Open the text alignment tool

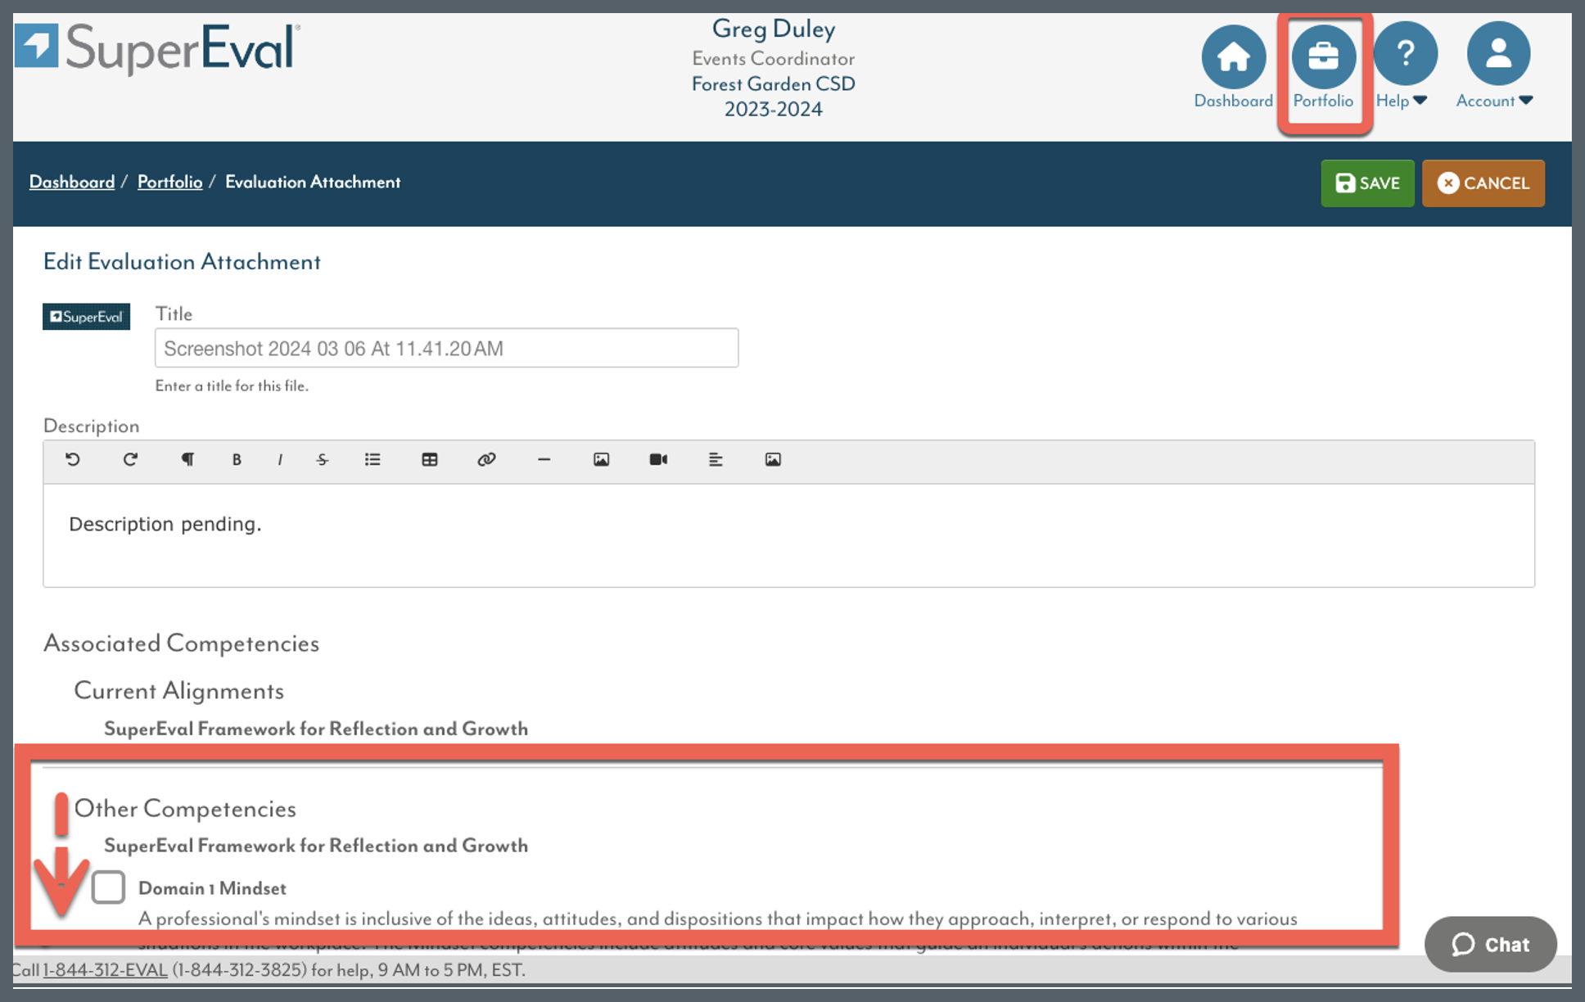(x=716, y=459)
